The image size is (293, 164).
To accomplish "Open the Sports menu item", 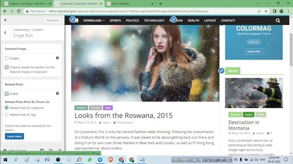I will tap(115, 20).
